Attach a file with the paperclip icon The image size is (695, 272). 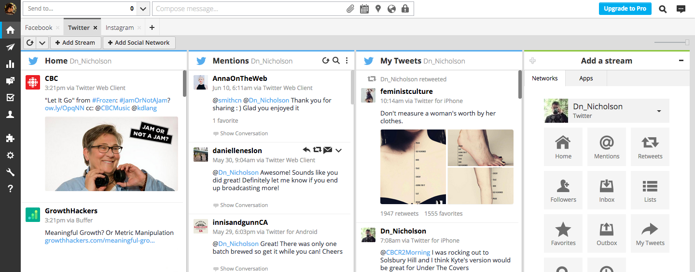[x=351, y=9]
